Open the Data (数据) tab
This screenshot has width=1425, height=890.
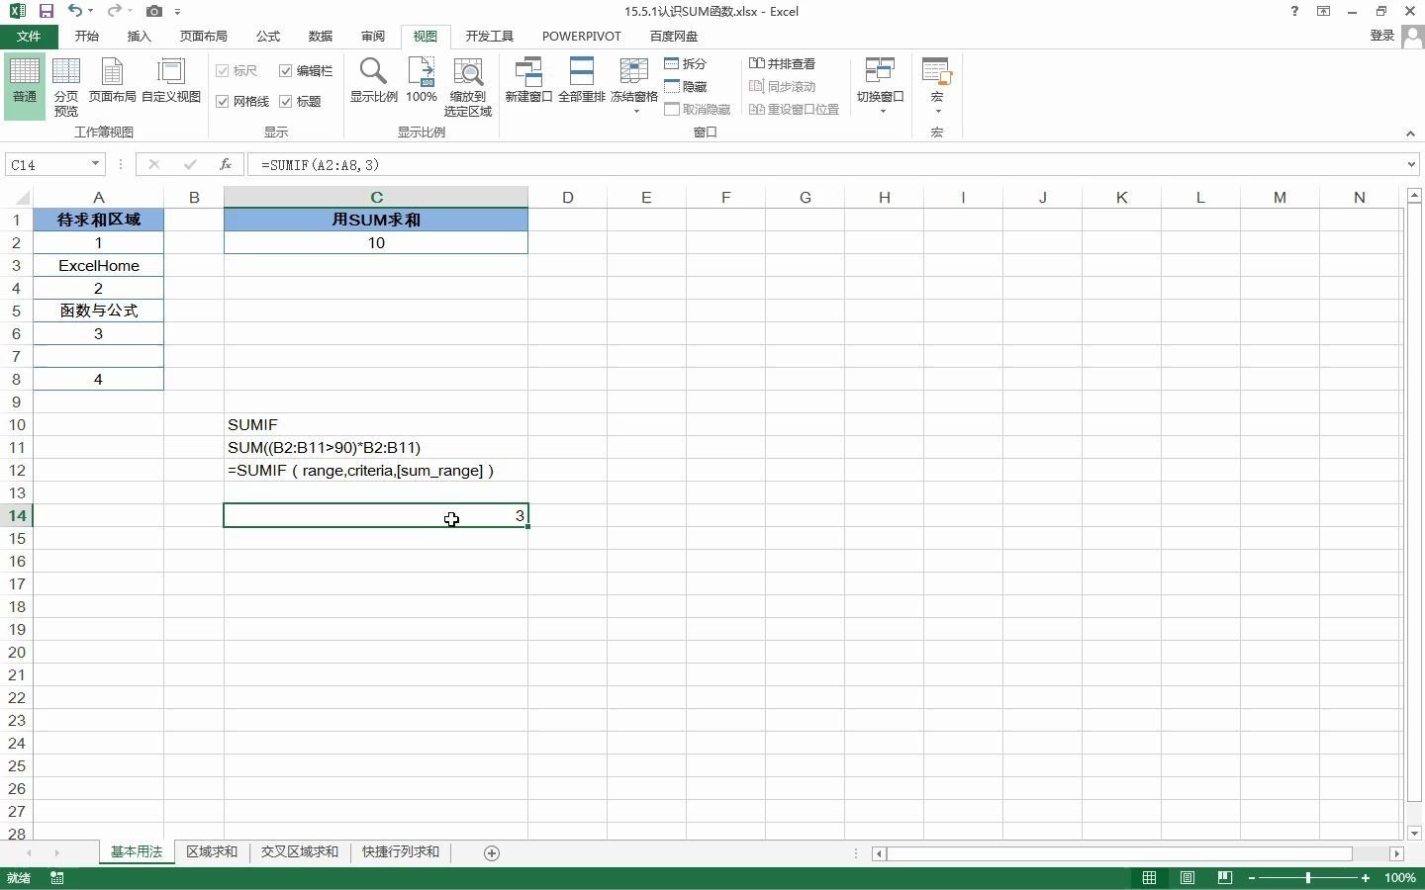coord(321,36)
